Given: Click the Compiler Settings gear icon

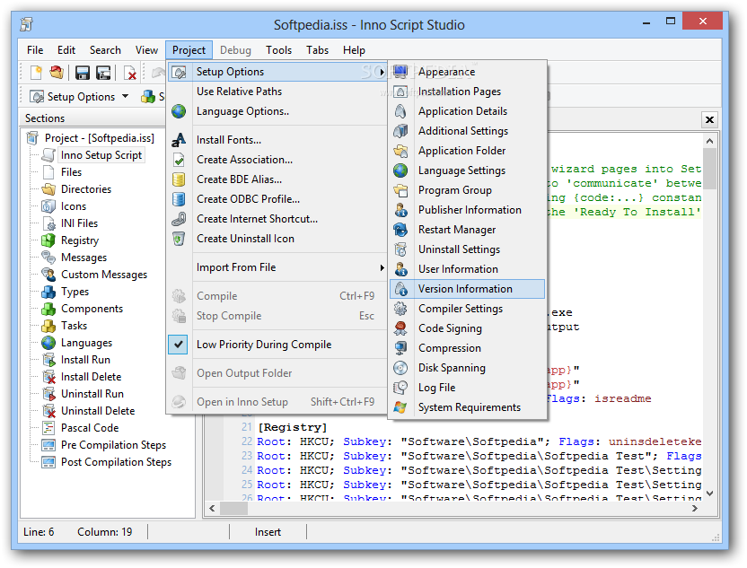Looking at the screenshot, I should (x=400, y=309).
